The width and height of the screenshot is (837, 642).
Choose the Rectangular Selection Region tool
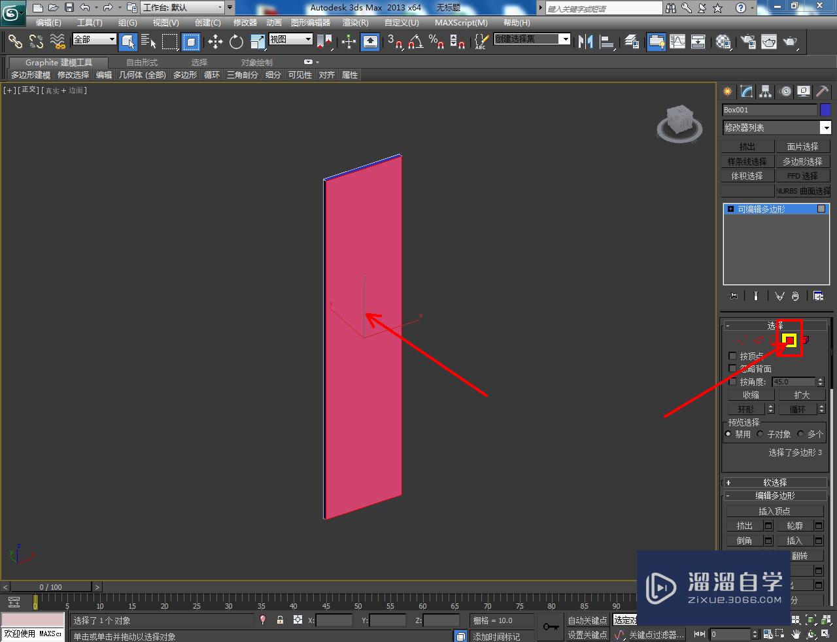(x=170, y=42)
